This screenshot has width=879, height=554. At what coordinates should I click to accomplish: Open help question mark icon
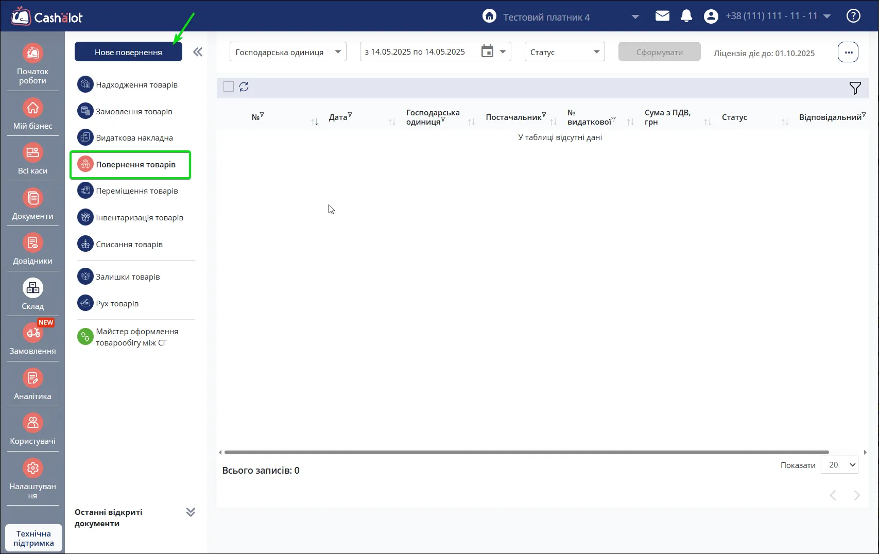pos(853,16)
